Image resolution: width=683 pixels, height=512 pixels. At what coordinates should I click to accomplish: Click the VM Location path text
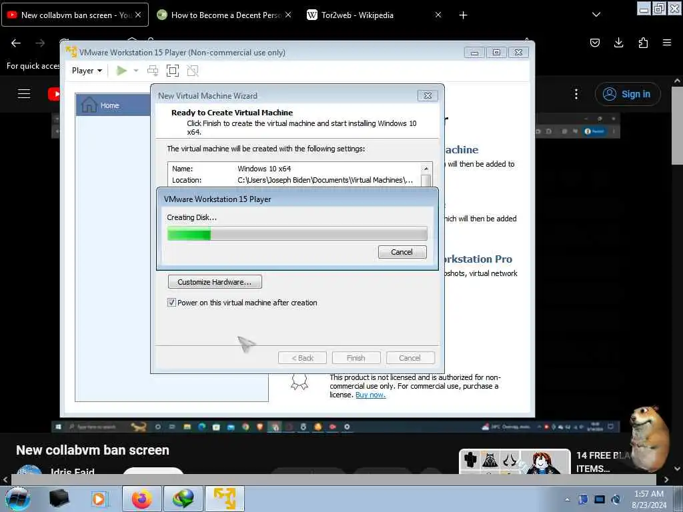pyautogui.click(x=325, y=180)
